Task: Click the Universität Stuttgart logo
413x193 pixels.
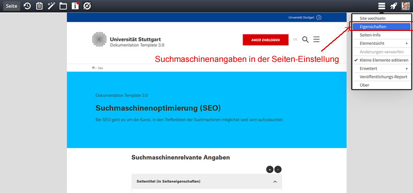Action: (x=99, y=39)
